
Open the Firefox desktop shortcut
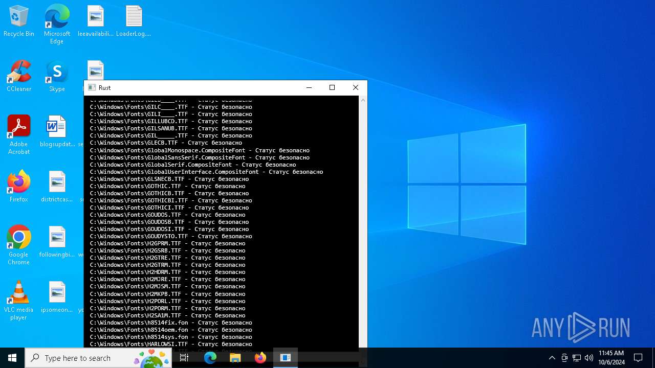pos(19,187)
